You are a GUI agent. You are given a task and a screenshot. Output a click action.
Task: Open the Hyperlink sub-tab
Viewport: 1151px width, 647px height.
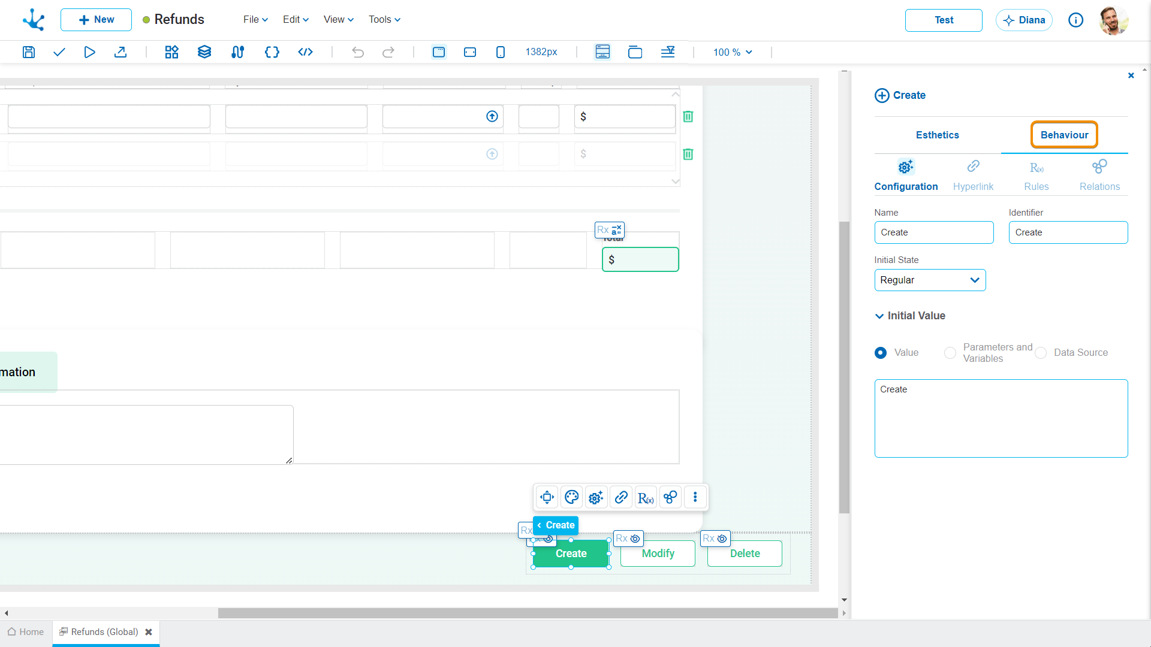pos(973,176)
